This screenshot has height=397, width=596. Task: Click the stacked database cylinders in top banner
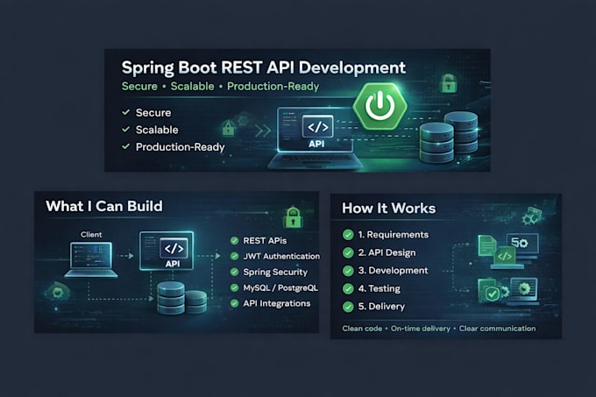tap(449, 137)
